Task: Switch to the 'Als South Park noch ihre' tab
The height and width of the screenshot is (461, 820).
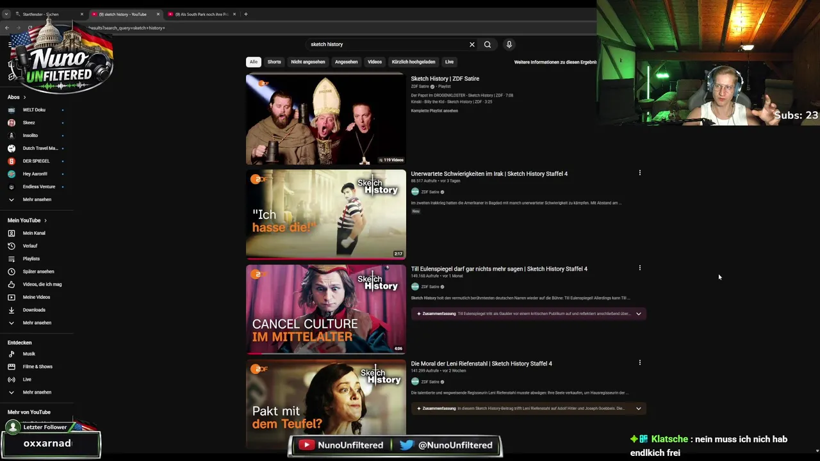Action: (x=202, y=14)
